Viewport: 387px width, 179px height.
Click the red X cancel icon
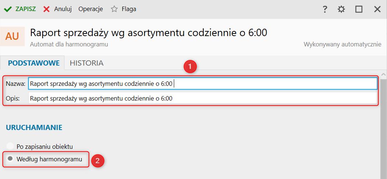(x=46, y=9)
